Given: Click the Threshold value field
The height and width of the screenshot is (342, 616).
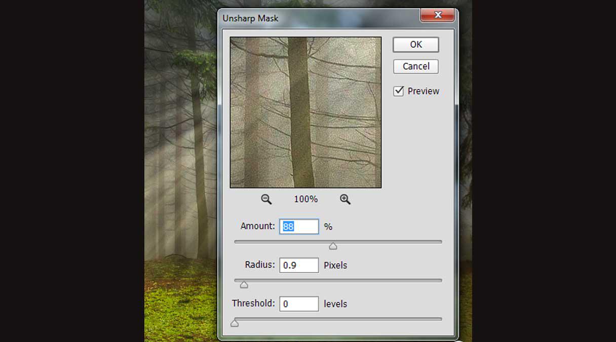Looking at the screenshot, I should 299,304.
